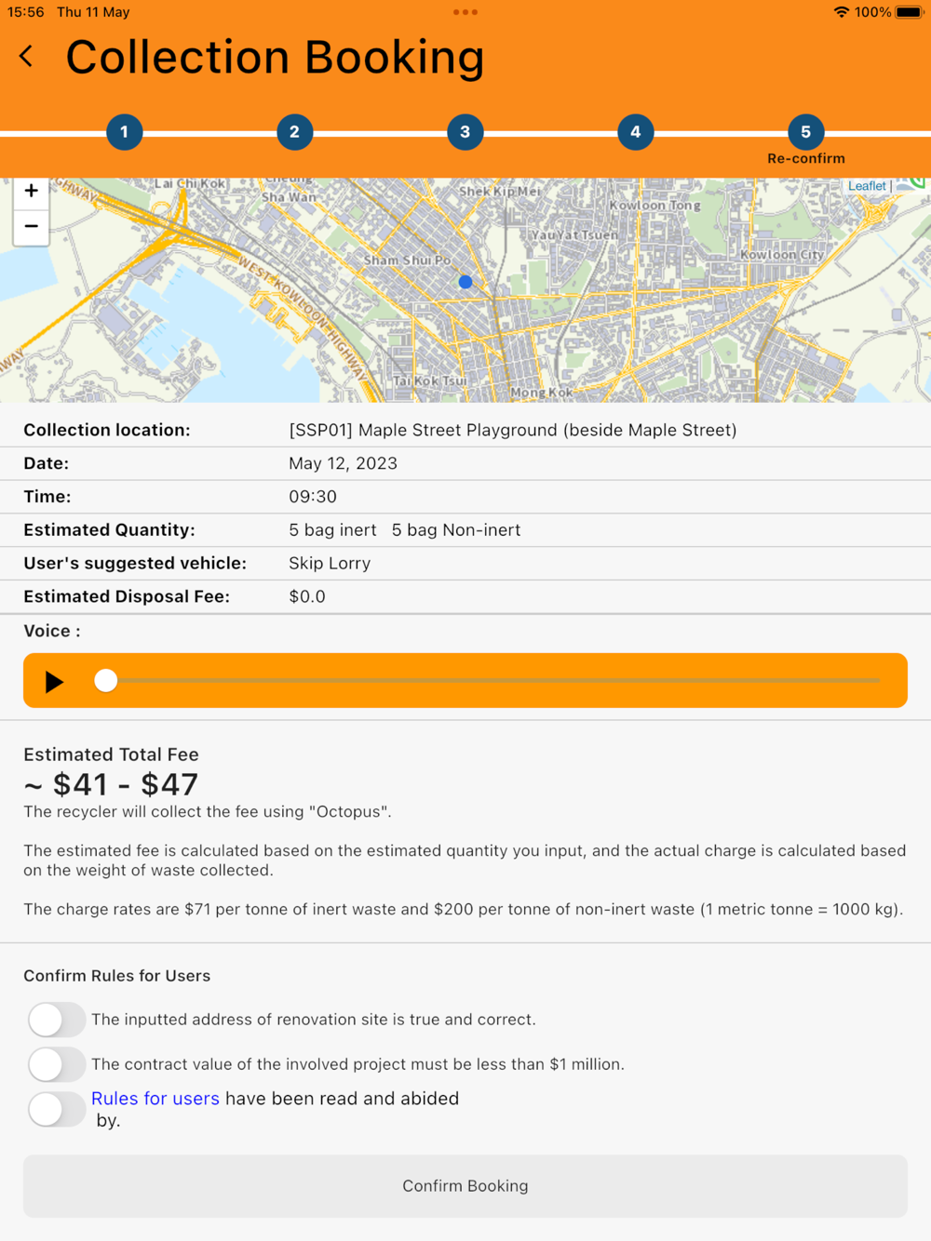This screenshot has width=931, height=1241.
Task: Toggle contract value under $1 million switch
Action: 57,1064
